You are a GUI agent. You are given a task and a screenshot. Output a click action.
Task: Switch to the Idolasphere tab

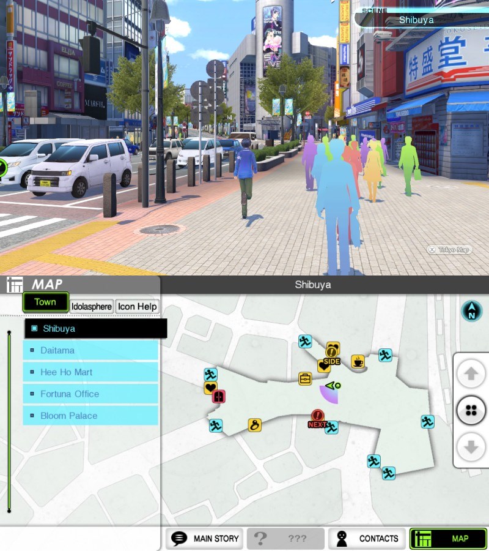(x=92, y=307)
